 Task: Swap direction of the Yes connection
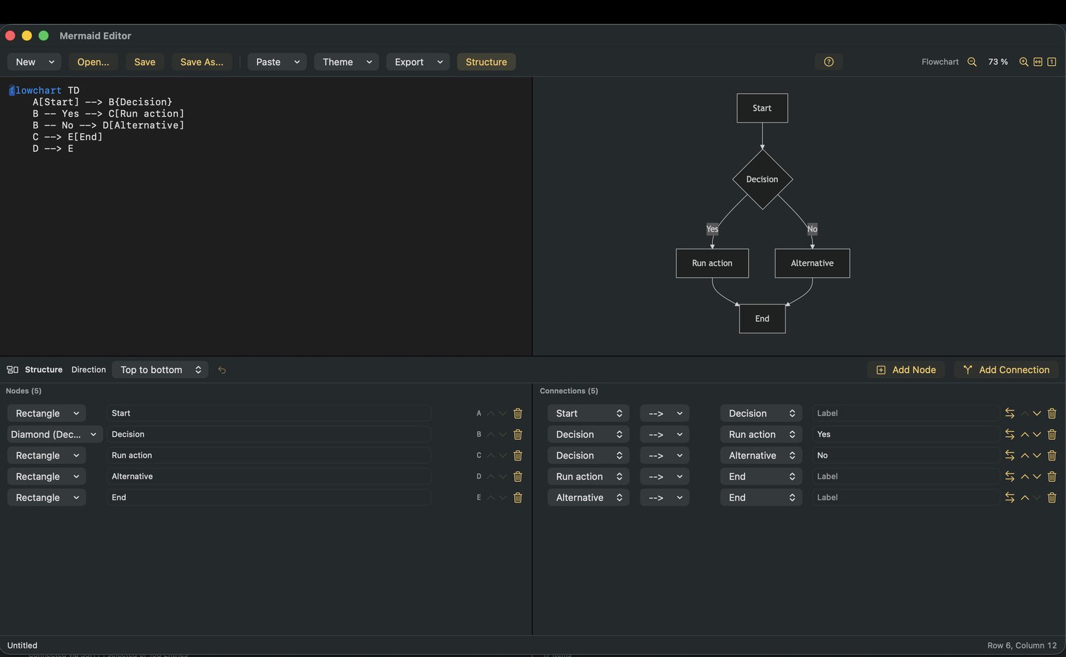click(1010, 434)
